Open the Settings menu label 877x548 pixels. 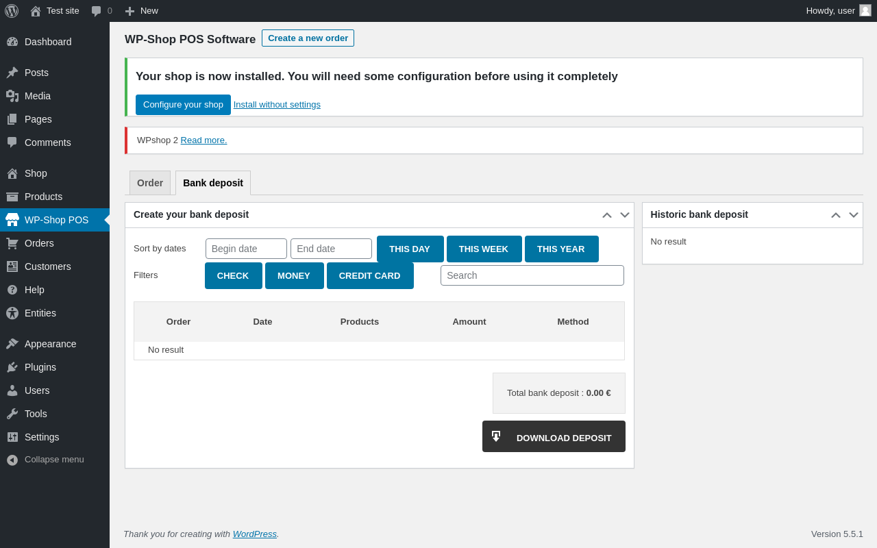tap(42, 437)
